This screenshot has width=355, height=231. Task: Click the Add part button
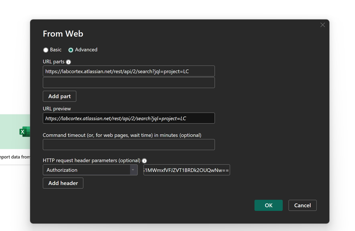coord(59,96)
